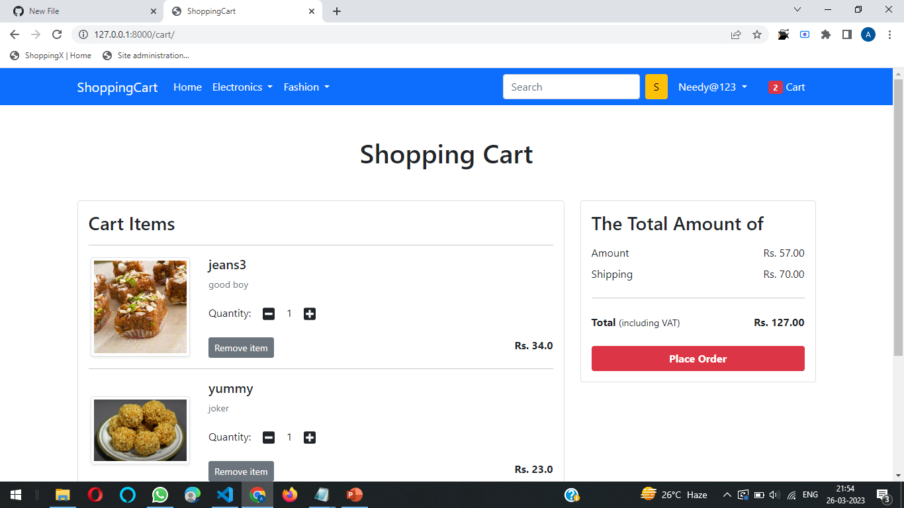The image size is (904, 508).
Task: Open Firefox from the taskbar
Action: coord(290,495)
